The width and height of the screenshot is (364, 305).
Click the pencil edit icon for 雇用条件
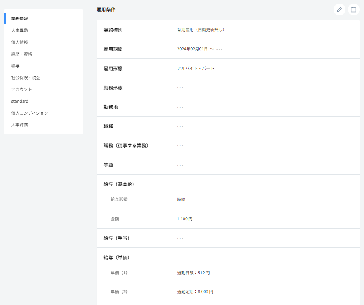point(339,9)
